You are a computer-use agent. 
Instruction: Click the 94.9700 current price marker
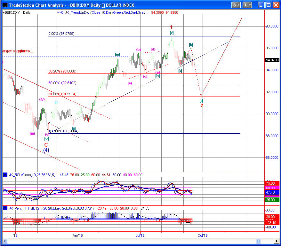coord(272,60)
